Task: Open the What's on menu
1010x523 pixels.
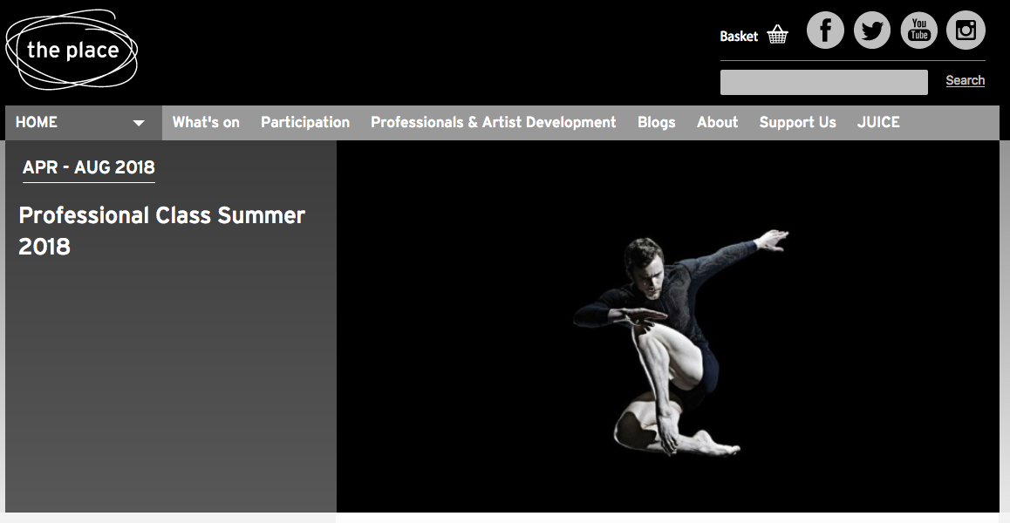Action: coord(206,122)
